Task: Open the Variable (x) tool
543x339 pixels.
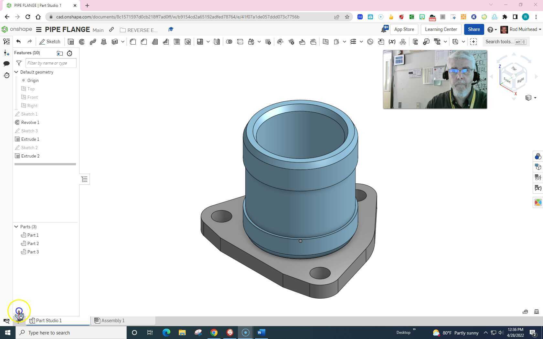Action: click(x=392, y=42)
